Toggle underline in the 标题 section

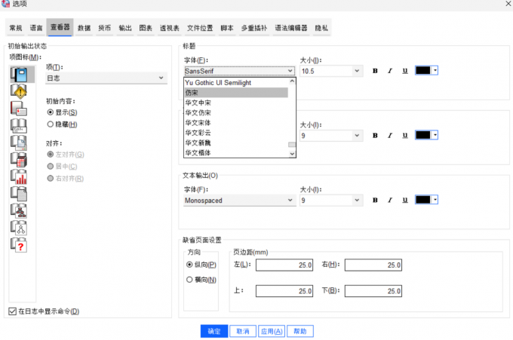pos(405,71)
